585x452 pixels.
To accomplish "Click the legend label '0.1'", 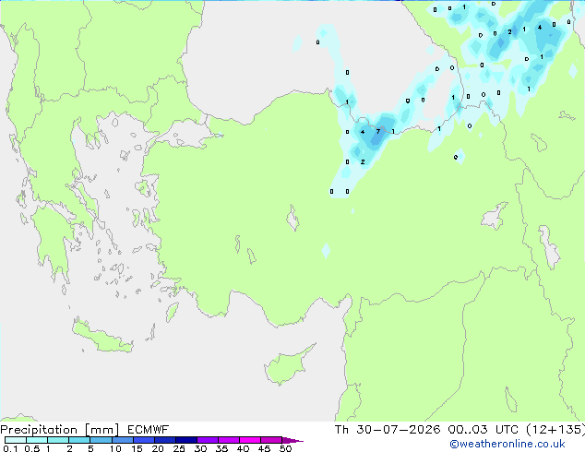I will 10,448.
